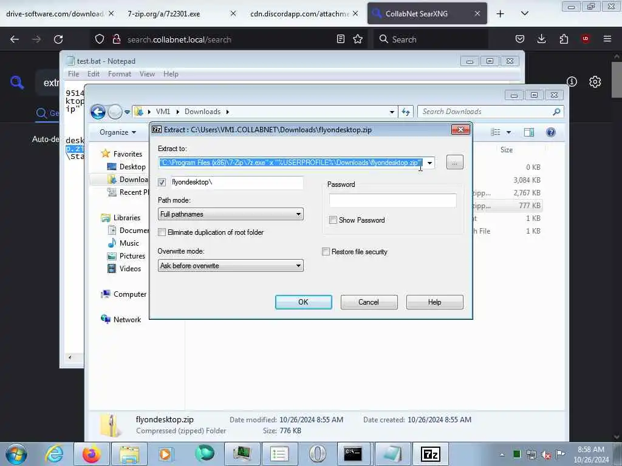
Task: Open uBlock Origin extension icon
Action: (585, 39)
